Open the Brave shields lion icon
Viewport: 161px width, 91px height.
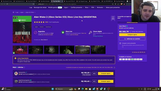click(x=122, y=4)
